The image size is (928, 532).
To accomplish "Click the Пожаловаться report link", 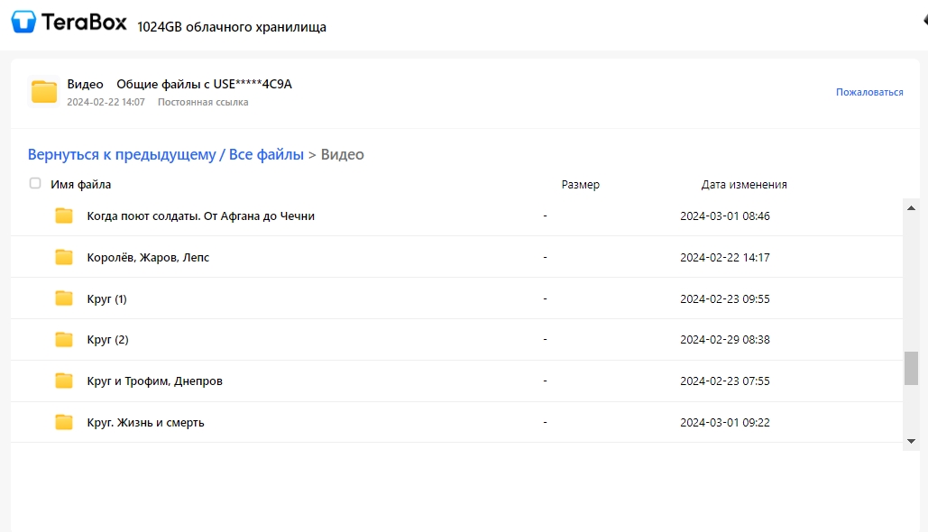I will point(869,92).
